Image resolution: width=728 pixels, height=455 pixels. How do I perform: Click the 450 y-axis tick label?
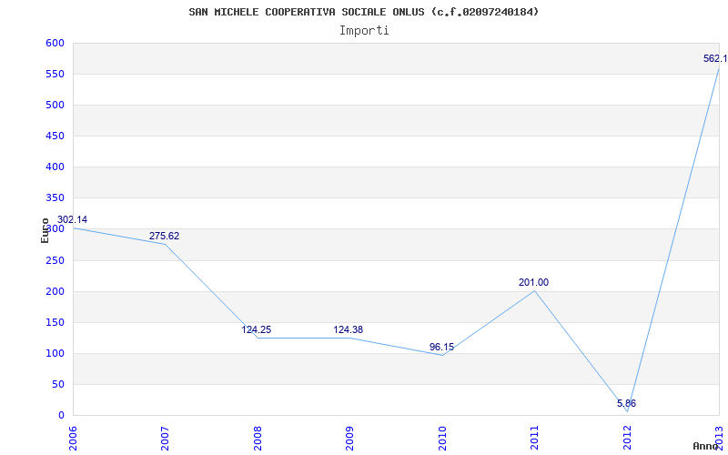[55, 136]
